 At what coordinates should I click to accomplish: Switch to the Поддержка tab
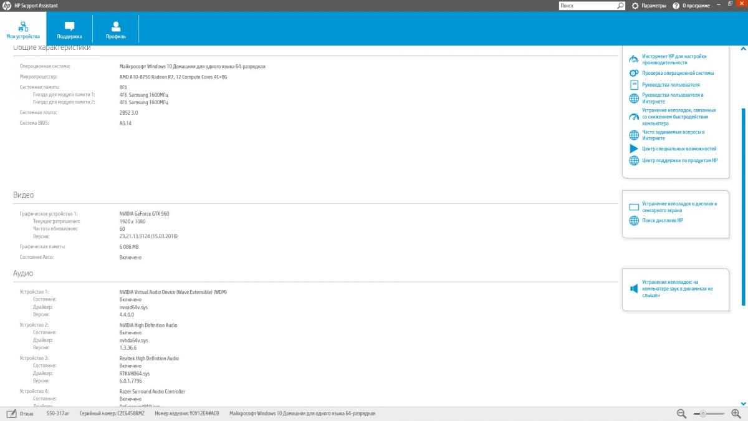coord(69,29)
